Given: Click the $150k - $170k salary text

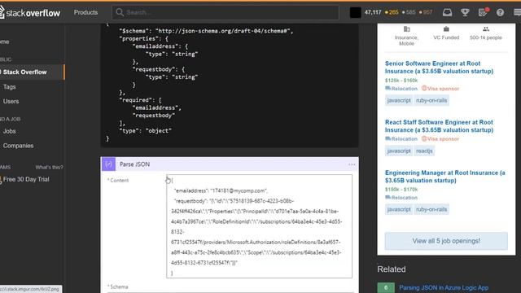Looking at the screenshot, I should tap(401, 190).
